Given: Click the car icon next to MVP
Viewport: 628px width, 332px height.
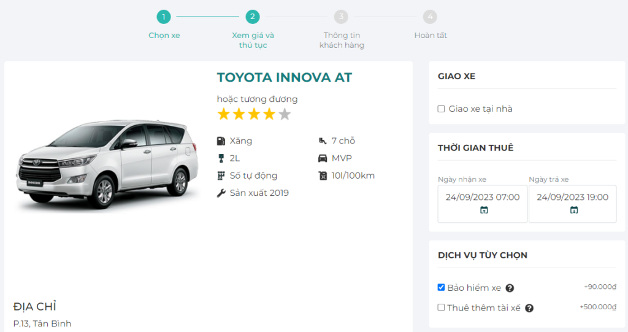Looking at the screenshot, I should coord(323,158).
